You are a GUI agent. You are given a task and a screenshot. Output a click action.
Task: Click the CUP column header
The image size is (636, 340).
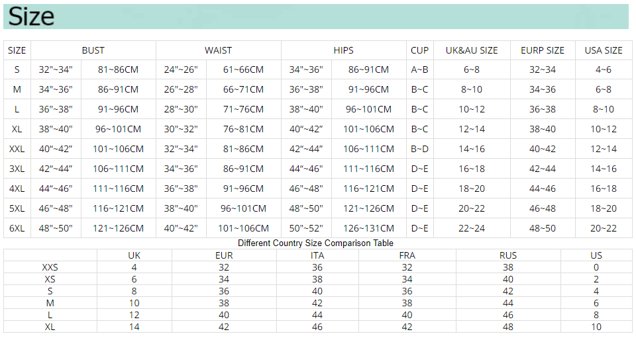(x=419, y=50)
